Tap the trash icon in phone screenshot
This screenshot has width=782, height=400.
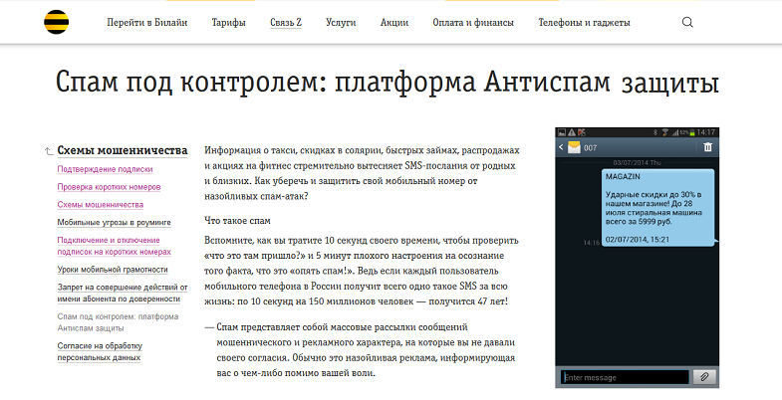(x=707, y=147)
